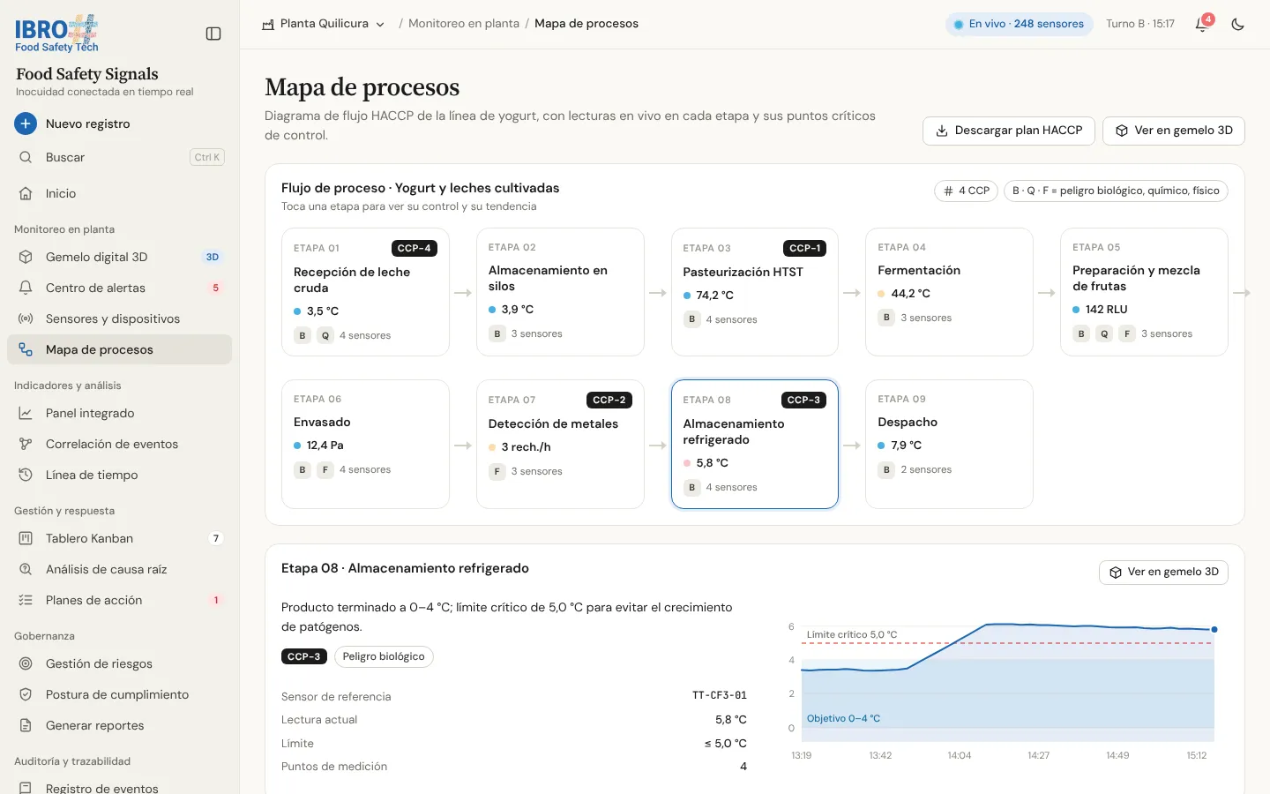Click the 4 CCP filter chip
The height and width of the screenshot is (794, 1270).
coord(967,191)
